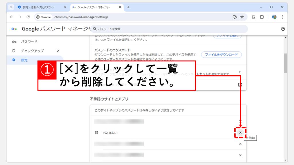Remove 192.168.1.1 from the declined sites list

pos(240,133)
